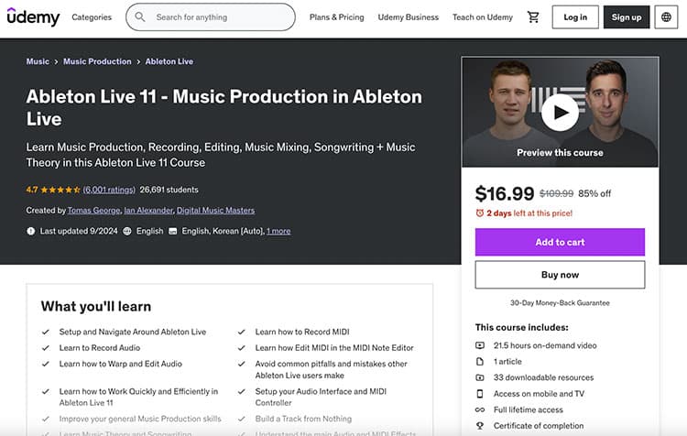Click the Add to cart button

pyautogui.click(x=560, y=242)
